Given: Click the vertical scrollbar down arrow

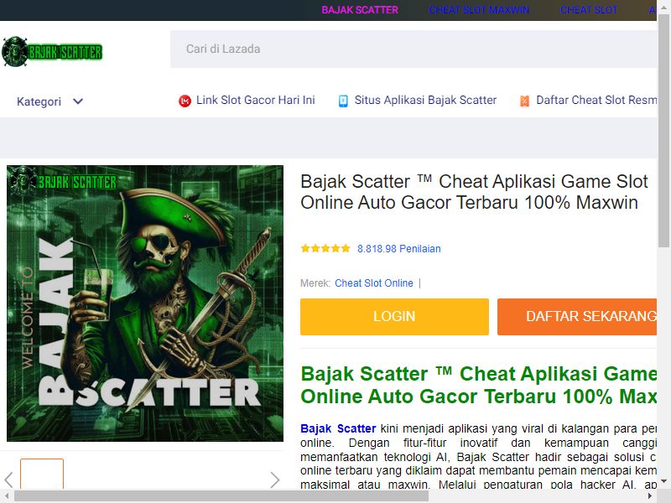Looking at the screenshot, I should pyautogui.click(x=663, y=481).
